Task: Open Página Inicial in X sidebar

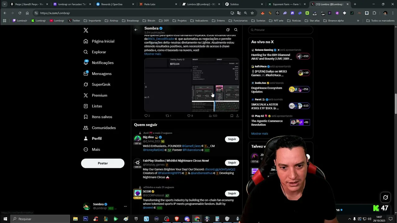Action: [99, 41]
